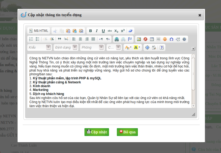The width and height of the screenshot is (221, 153).
Task: Click the Special Character omega icon
Action: (171, 39)
